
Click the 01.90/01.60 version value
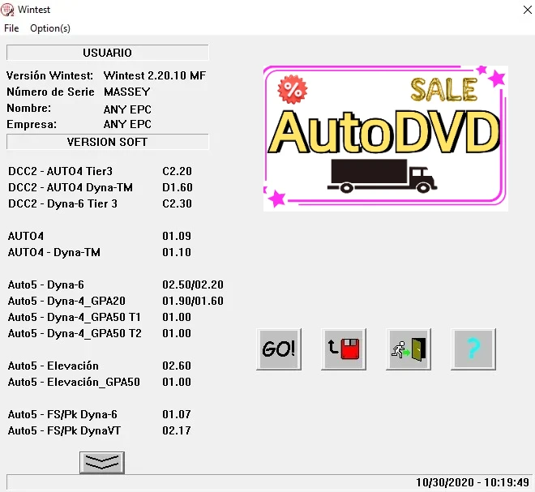click(193, 301)
